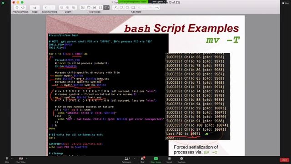Add a circle annotation

point(127,7)
